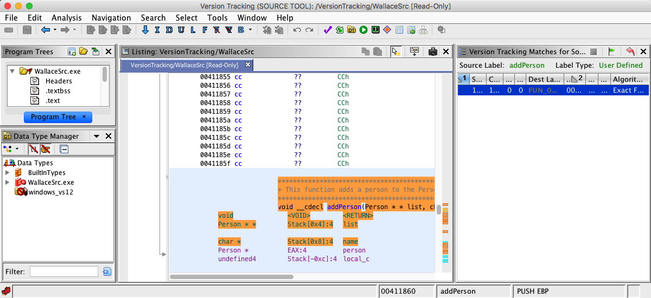Open the Analysis menu
The width and height of the screenshot is (651, 298).
[x=66, y=18]
